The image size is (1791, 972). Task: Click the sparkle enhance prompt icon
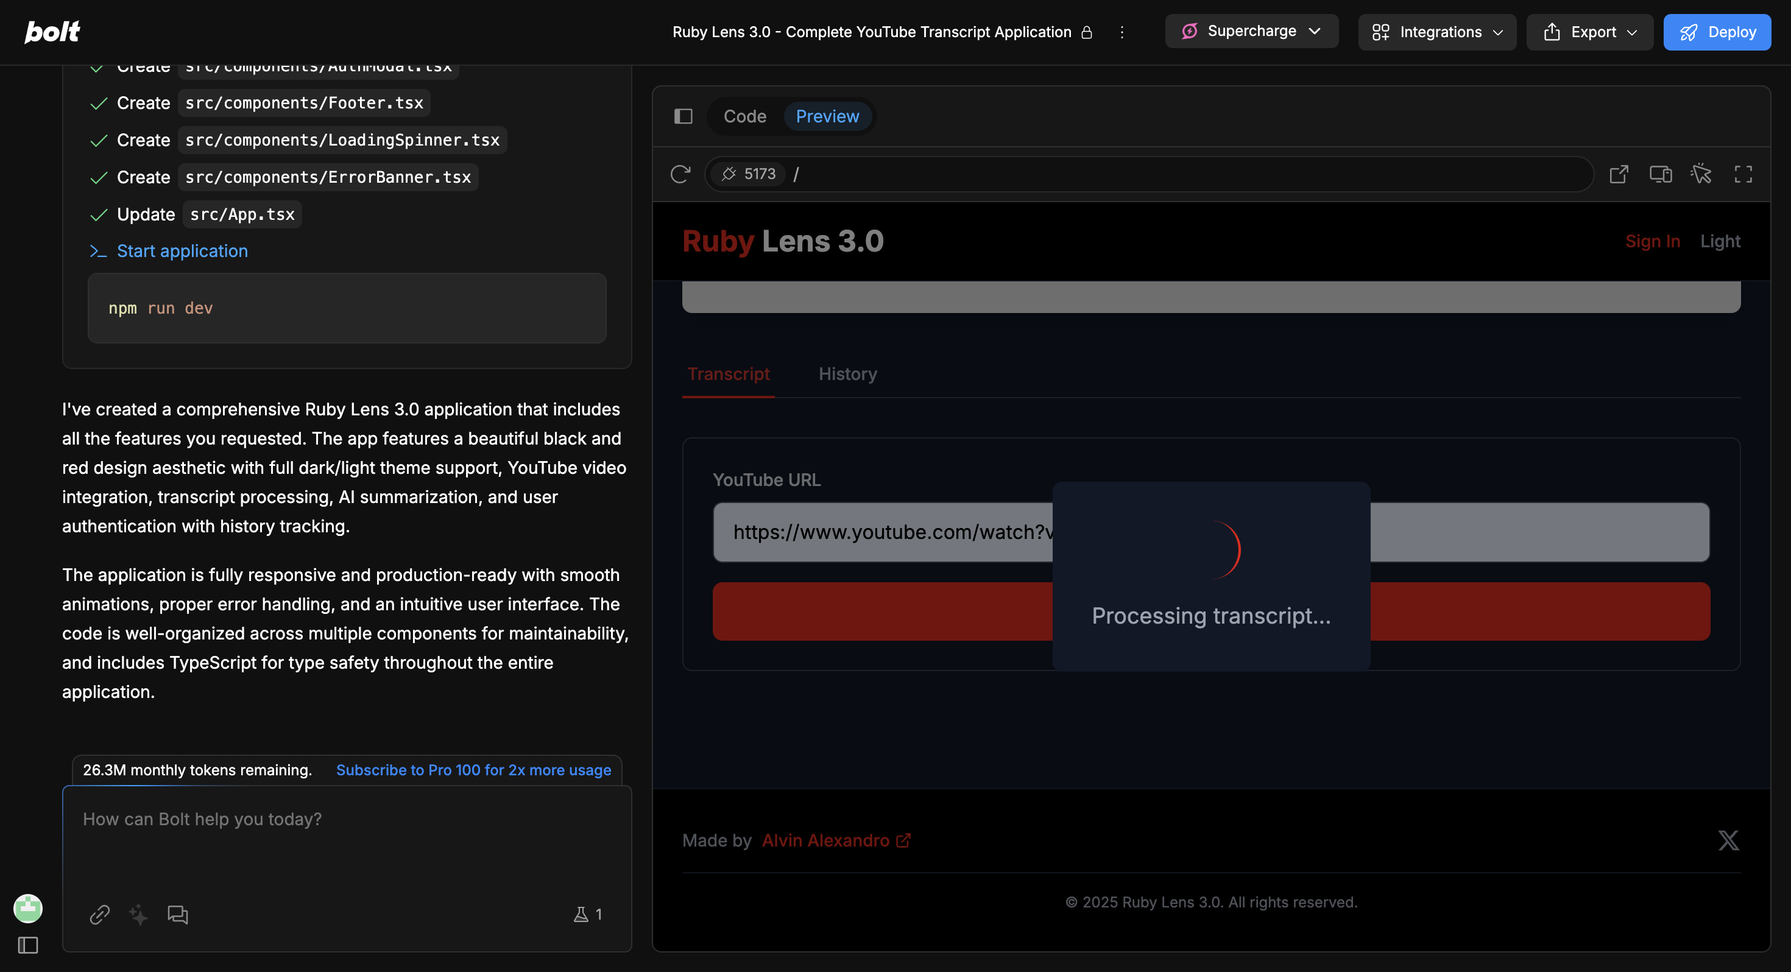coord(138,914)
